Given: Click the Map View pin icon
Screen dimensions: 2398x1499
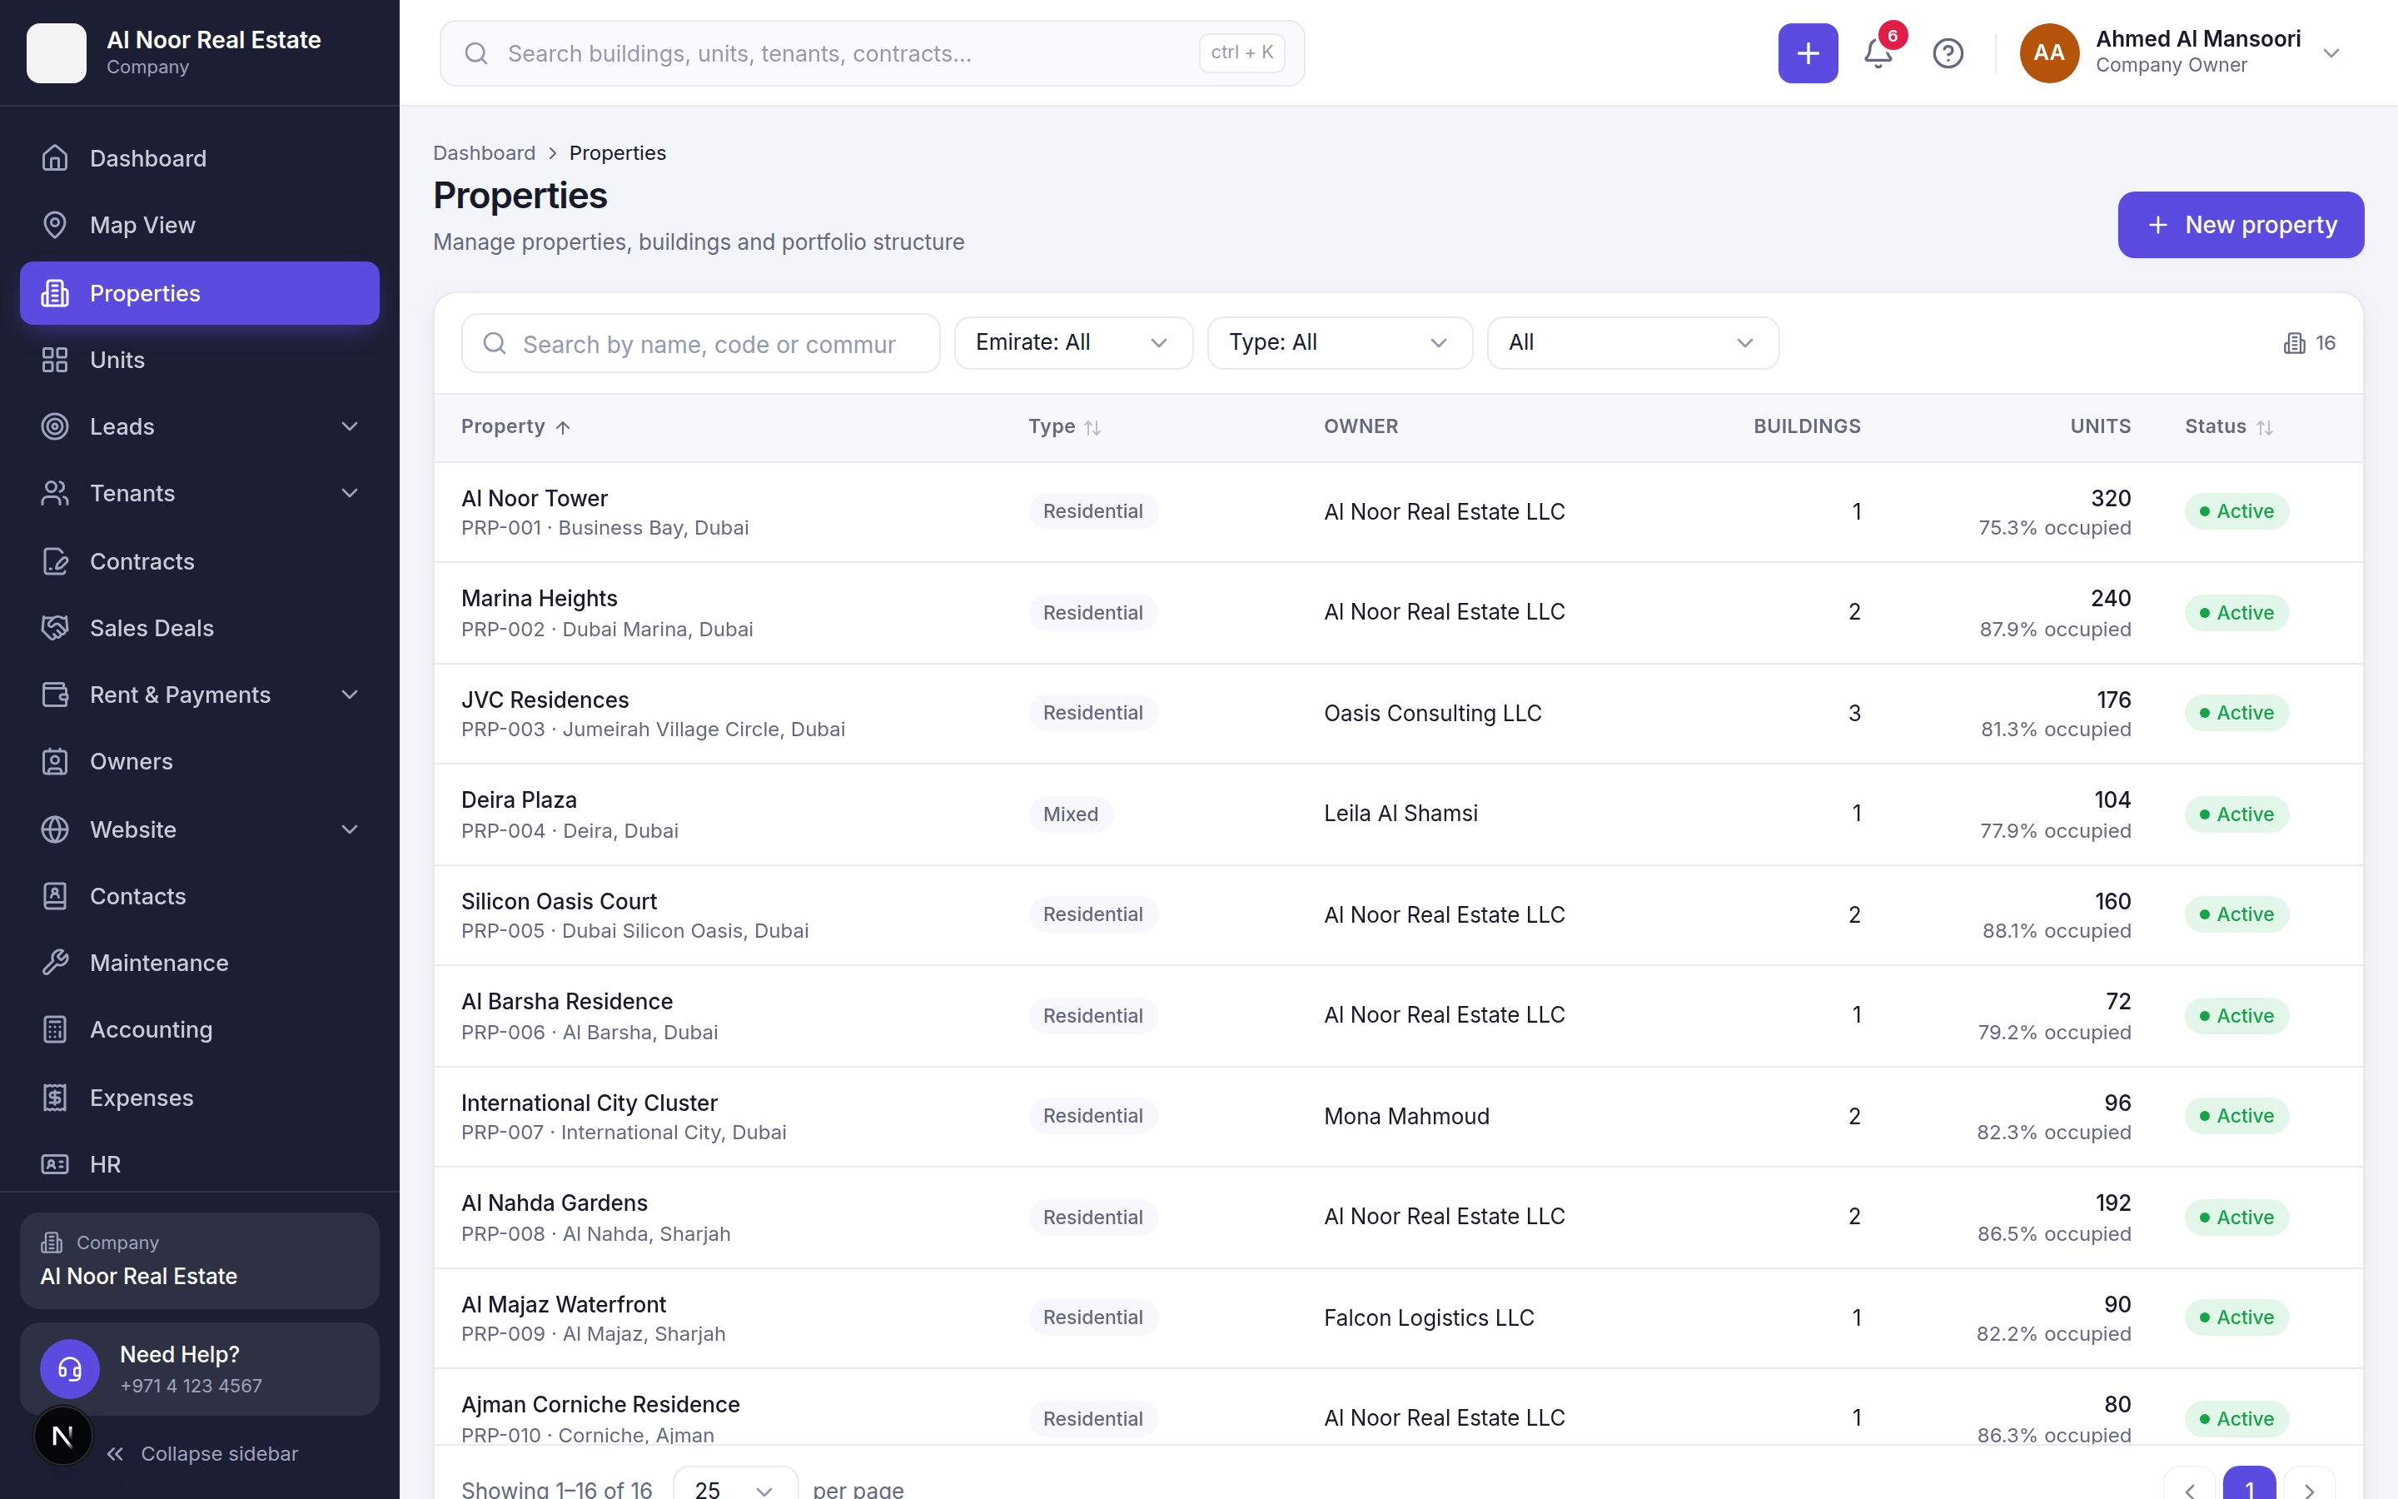Looking at the screenshot, I should (x=56, y=225).
